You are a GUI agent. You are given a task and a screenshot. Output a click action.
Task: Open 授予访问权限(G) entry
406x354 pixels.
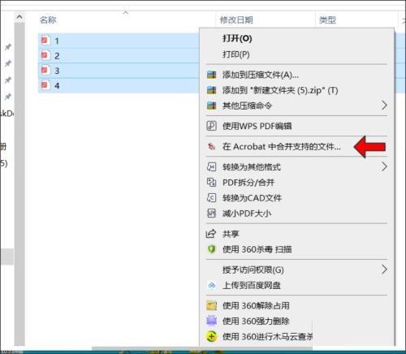coord(297,270)
